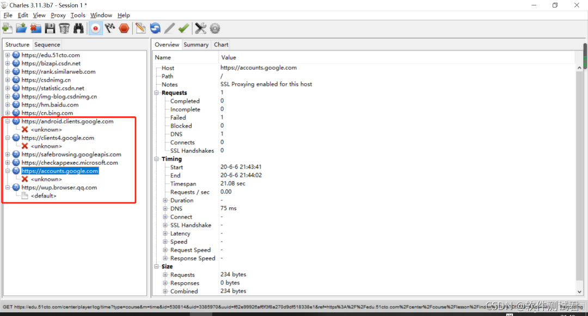This screenshot has height=316, width=588.
Task: Select the https://statistic.csdn.net host
Action: [53, 88]
